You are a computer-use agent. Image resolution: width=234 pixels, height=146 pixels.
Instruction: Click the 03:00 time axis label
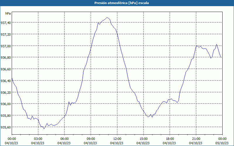tap(38, 139)
